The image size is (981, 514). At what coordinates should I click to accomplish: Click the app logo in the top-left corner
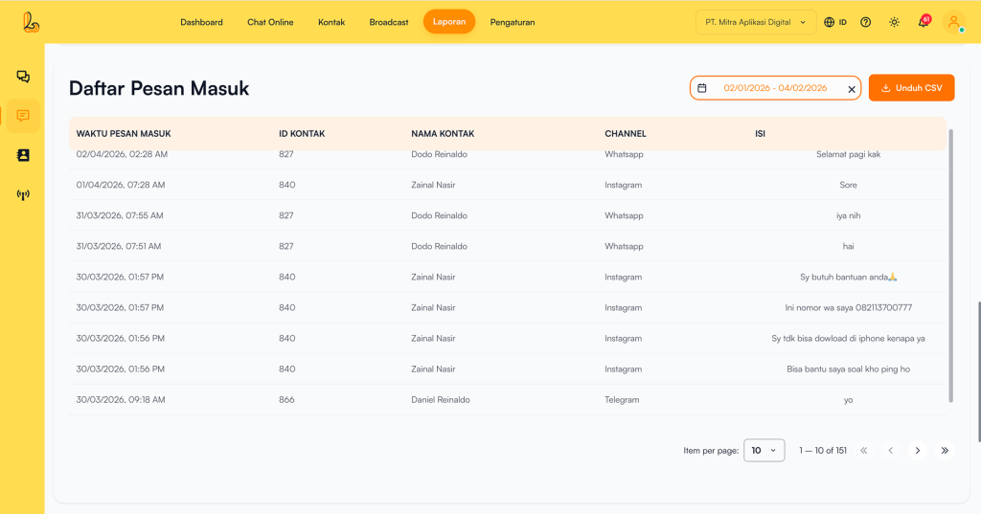(31, 22)
